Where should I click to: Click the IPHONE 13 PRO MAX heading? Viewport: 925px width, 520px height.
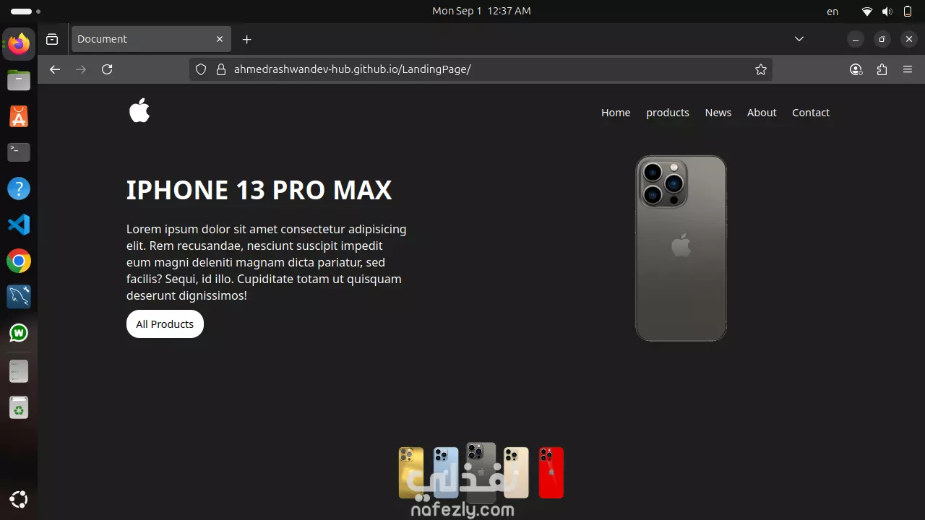[259, 190]
